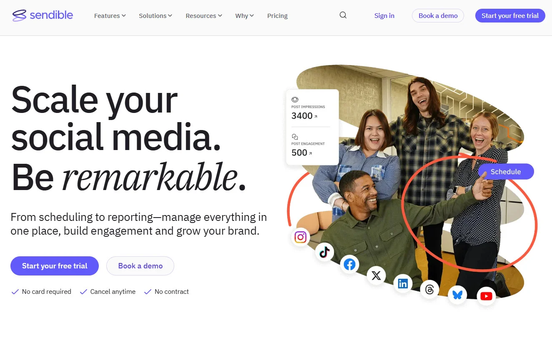Viewport: 552px width, 338px height.
Task: Click the Facebook icon
Action: coord(349,264)
